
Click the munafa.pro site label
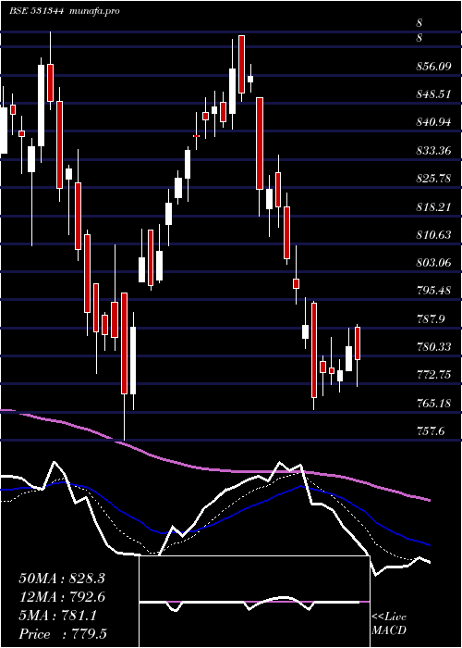[x=94, y=11]
